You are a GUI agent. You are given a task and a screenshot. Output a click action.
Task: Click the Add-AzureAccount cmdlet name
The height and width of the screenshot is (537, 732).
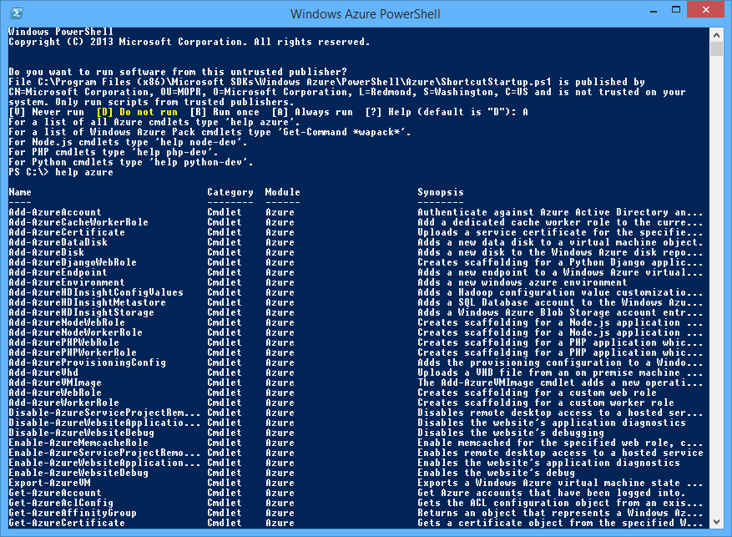55,212
